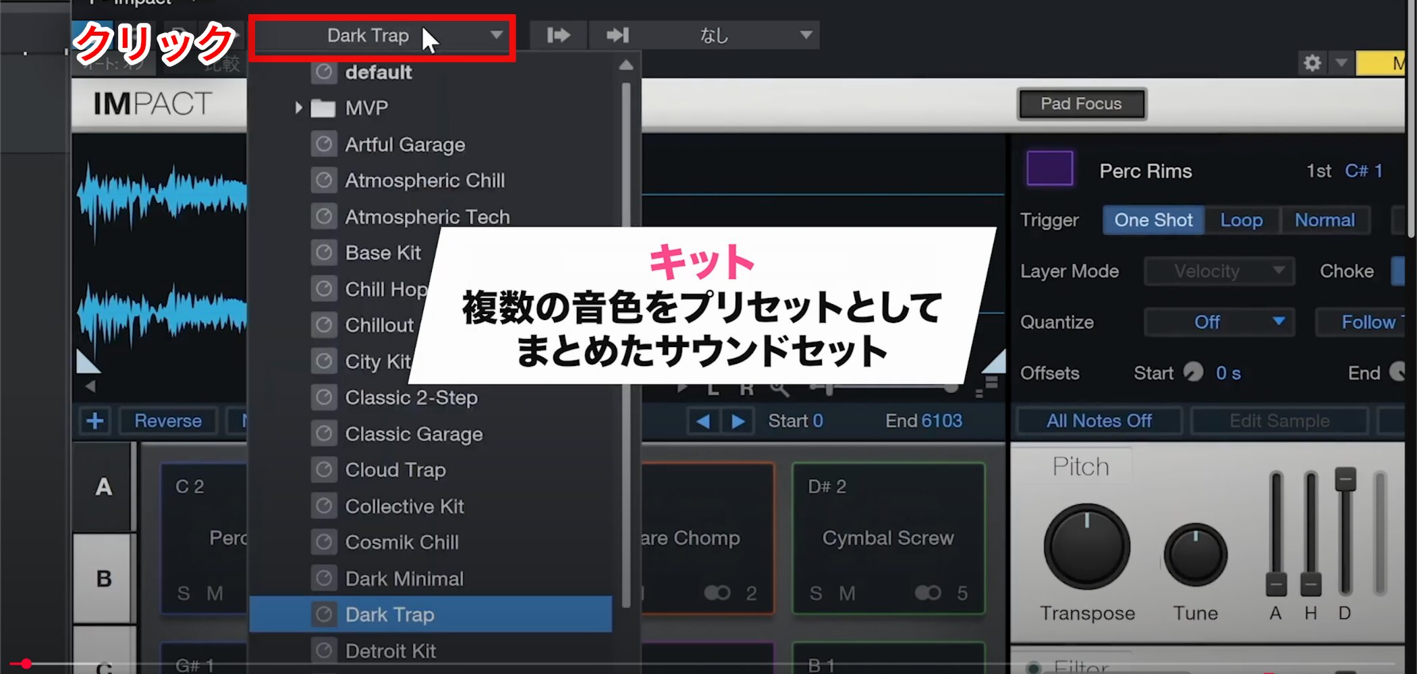The image size is (1417, 674).
Task: Click previous sample left arrow icon
Action: [702, 421]
